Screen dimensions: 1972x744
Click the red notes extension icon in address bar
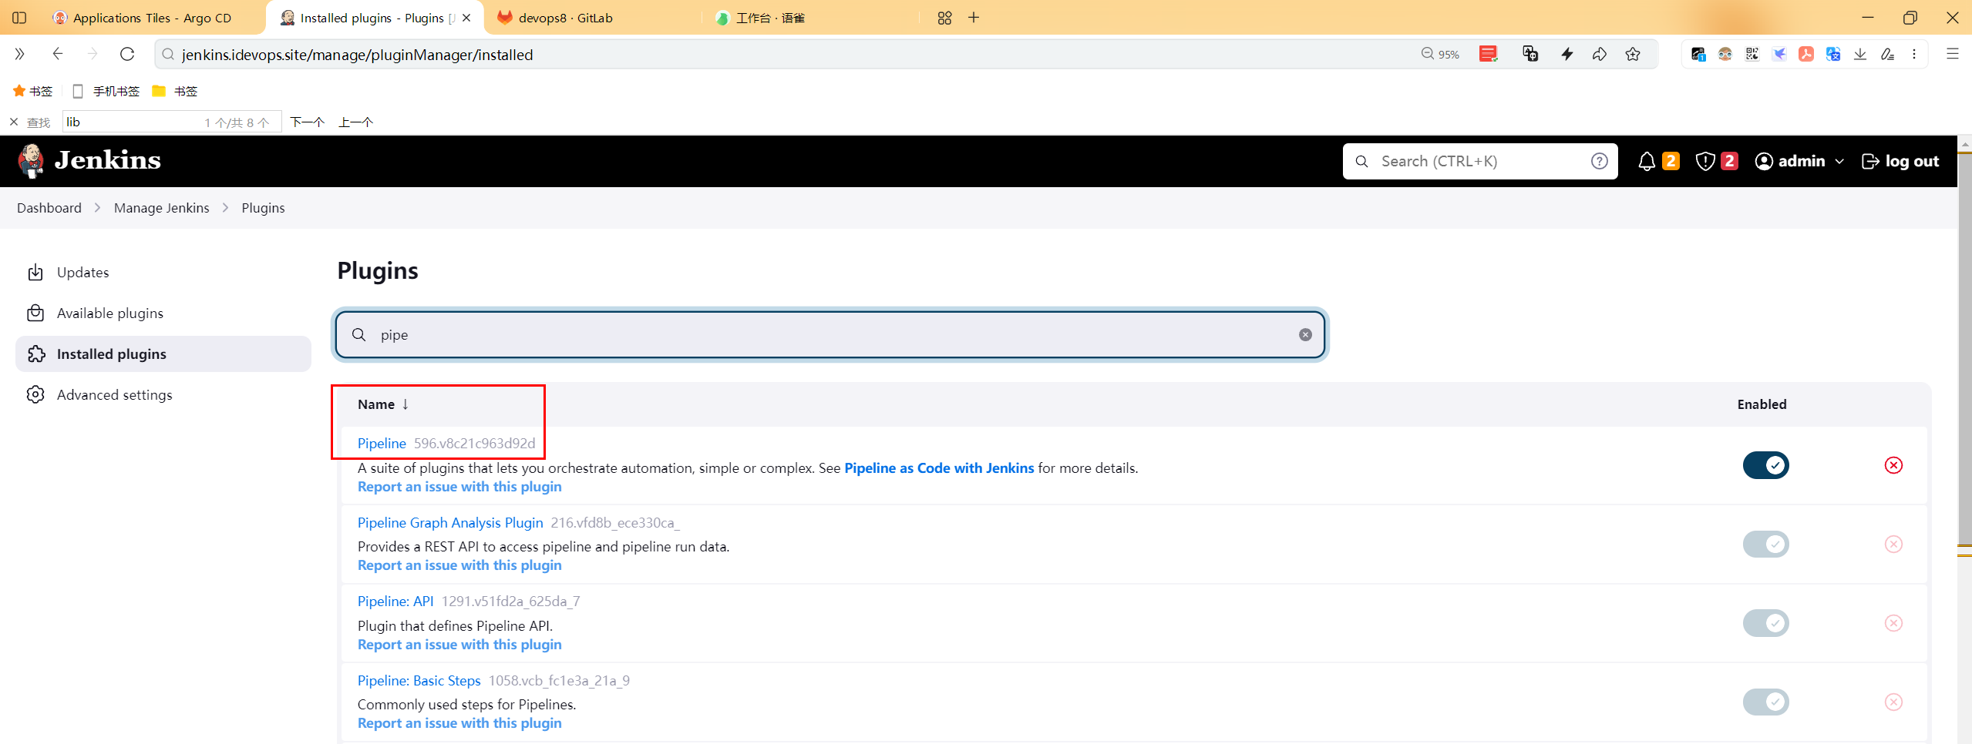1488,54
